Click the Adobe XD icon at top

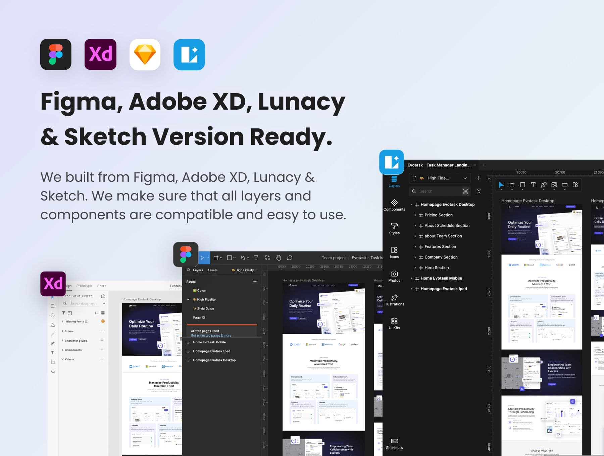(100, 54)
